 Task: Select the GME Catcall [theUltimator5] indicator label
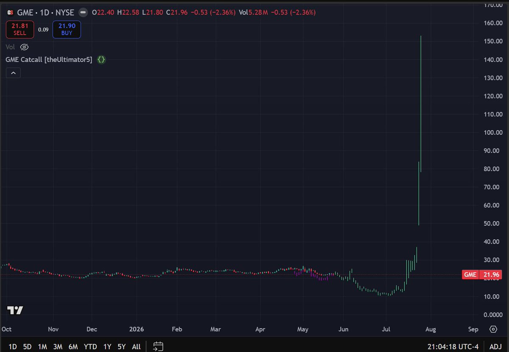pos(49,60)
